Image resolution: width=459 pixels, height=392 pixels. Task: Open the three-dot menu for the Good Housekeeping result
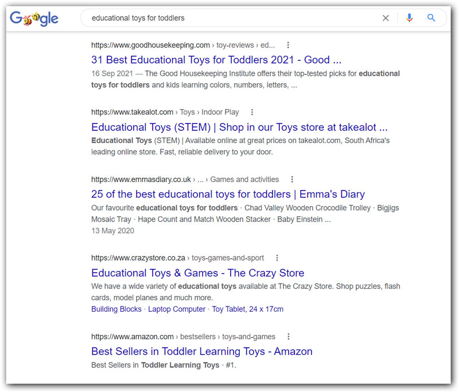pos(288,45)
